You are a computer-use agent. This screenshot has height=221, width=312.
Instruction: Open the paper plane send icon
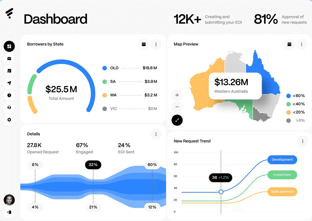pyautogui.click(x=9, y=83)
